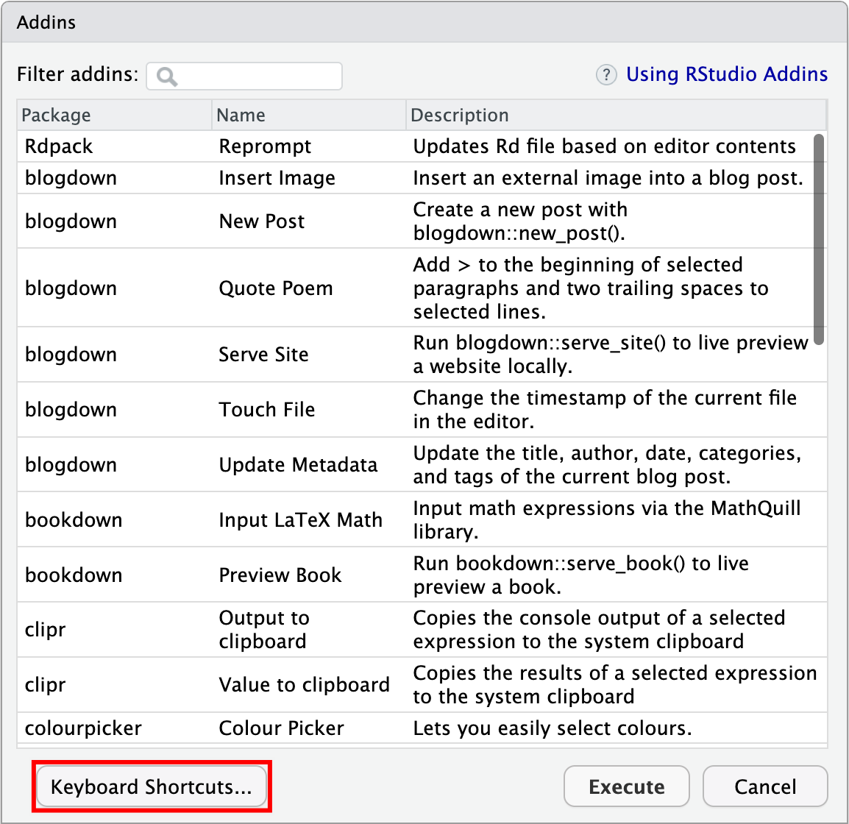
Task: Select the Value to clipboard addin
Action: click(x=305, y=685)
